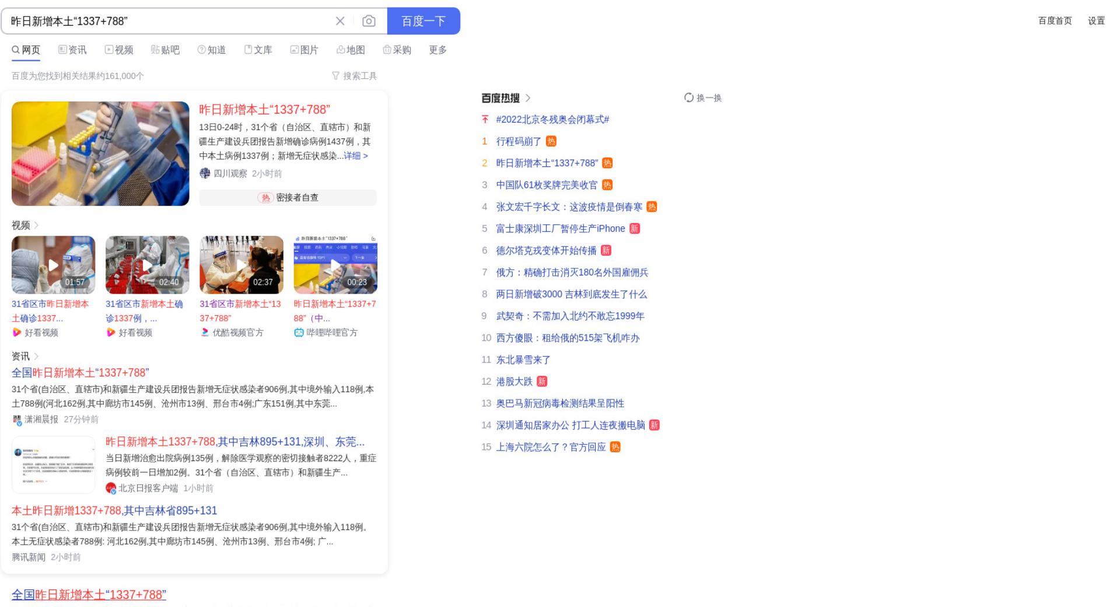The image size is (1120, 607).
Task: Open hot search 张文宏千字长文
Action: coord(569,207)
